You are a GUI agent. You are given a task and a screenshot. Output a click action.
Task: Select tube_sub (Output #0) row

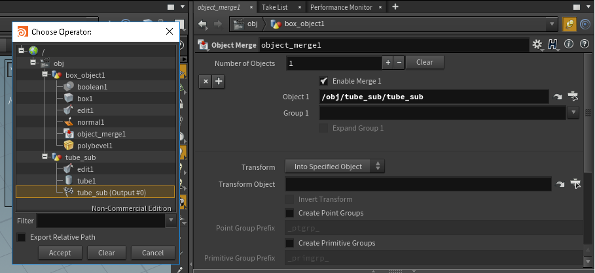point(96,193)
